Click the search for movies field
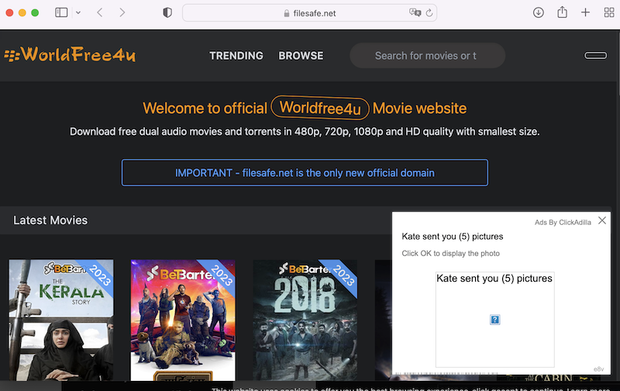 [428, 55]
